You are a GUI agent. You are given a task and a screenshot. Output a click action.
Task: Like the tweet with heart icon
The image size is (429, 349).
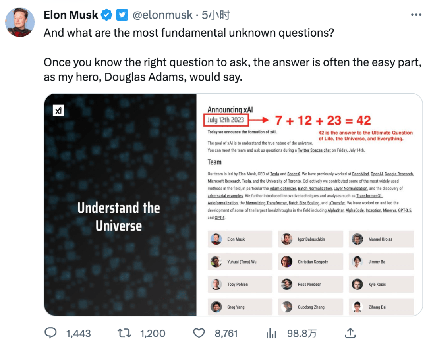coord(199,333)
